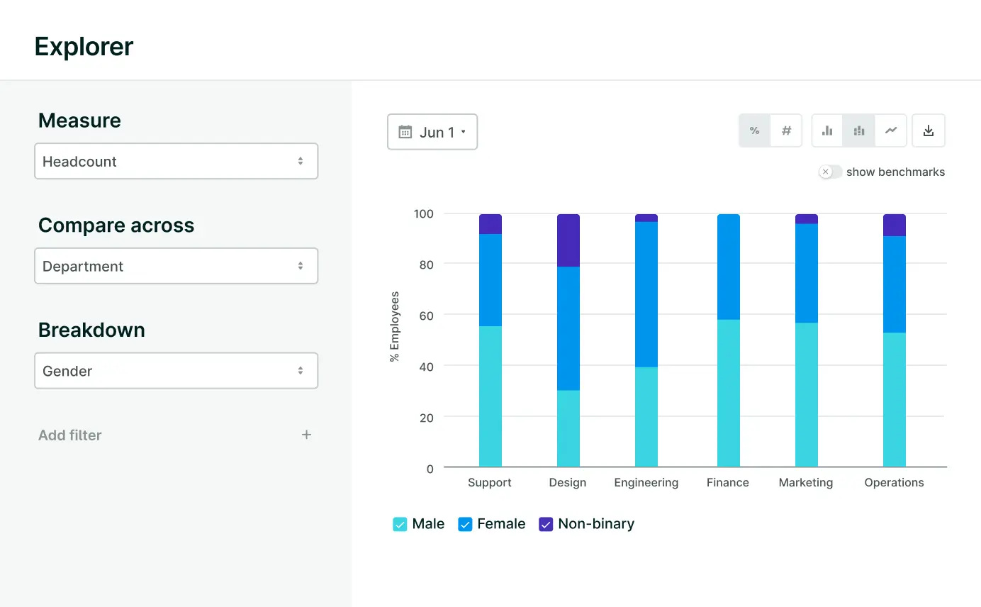Click the Engineering label on the axis
Image resolution: width=981 pixels, height=607 pixels.
(x=646, y=482)
